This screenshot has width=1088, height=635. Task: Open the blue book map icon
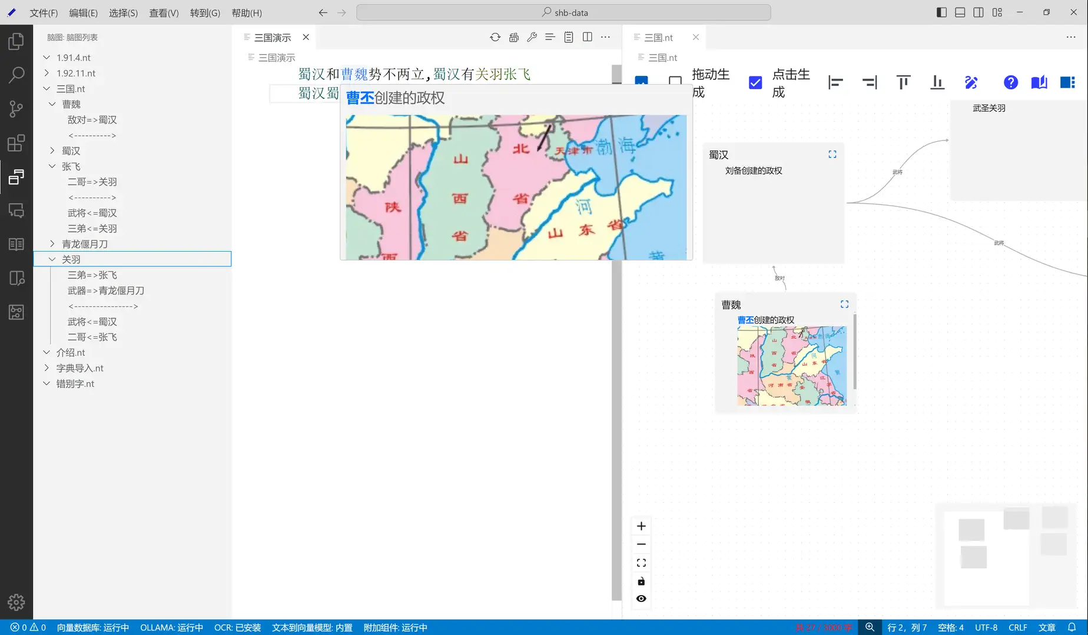tap(1039, 82)
